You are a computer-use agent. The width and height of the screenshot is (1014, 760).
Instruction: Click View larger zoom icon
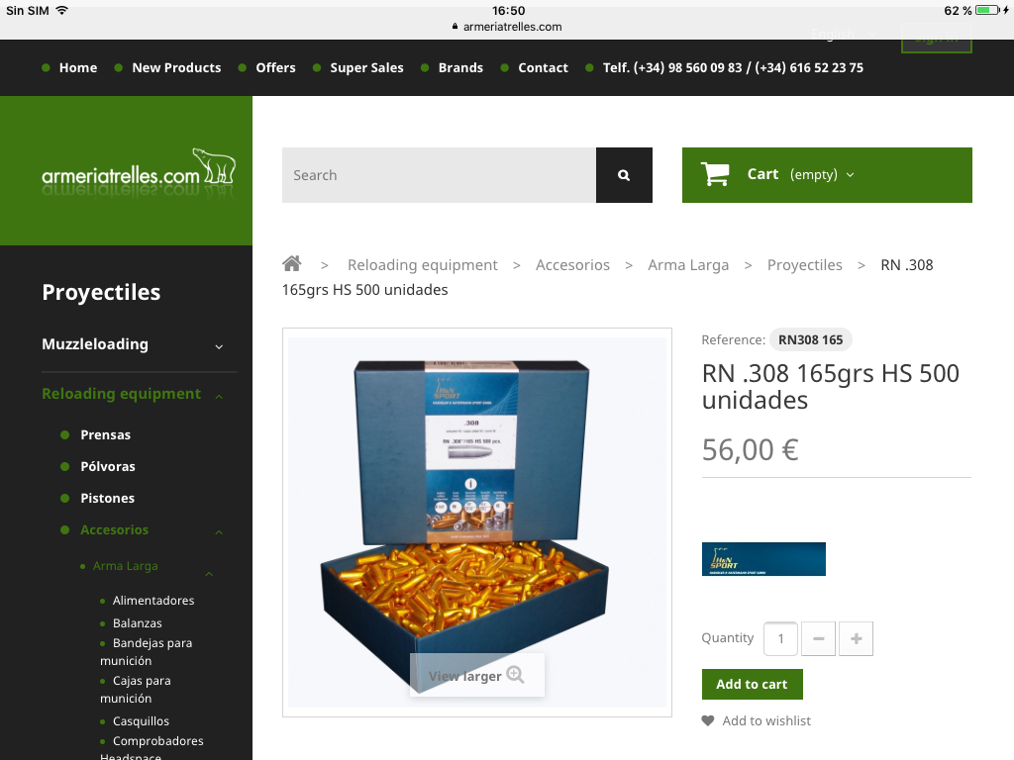point(515,675)
